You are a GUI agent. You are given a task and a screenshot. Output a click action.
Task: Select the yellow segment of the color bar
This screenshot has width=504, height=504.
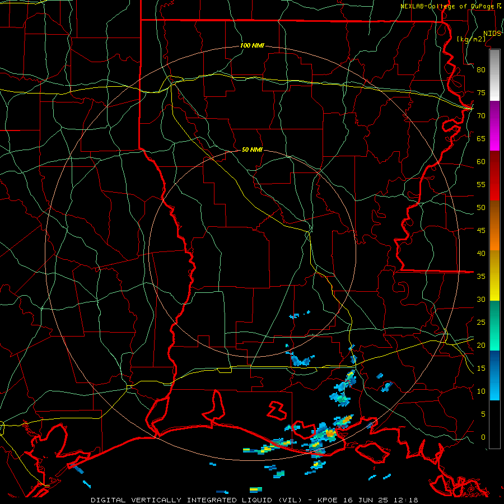click(x=494, y=276)
